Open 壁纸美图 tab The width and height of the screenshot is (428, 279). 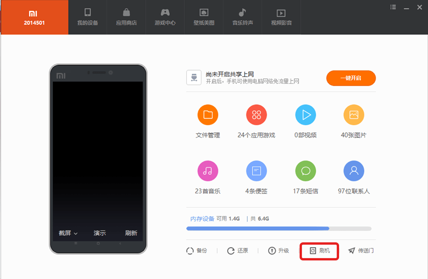204,17
